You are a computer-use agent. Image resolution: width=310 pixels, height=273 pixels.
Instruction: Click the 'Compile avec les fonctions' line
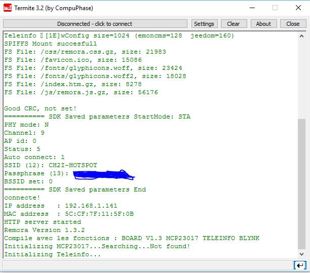(132, 238)
